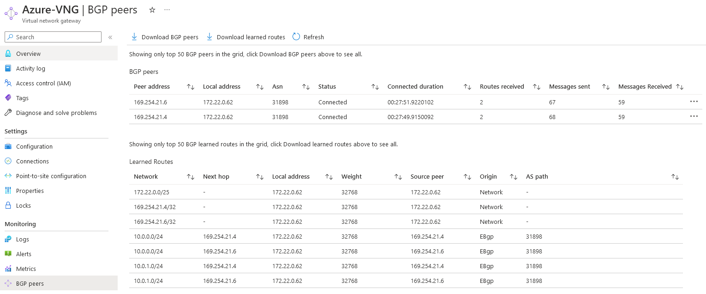Open more options for peer 169.254.21.4
Image resolution: width=706 pixels, height=294 pixels.
coord(694,116)
